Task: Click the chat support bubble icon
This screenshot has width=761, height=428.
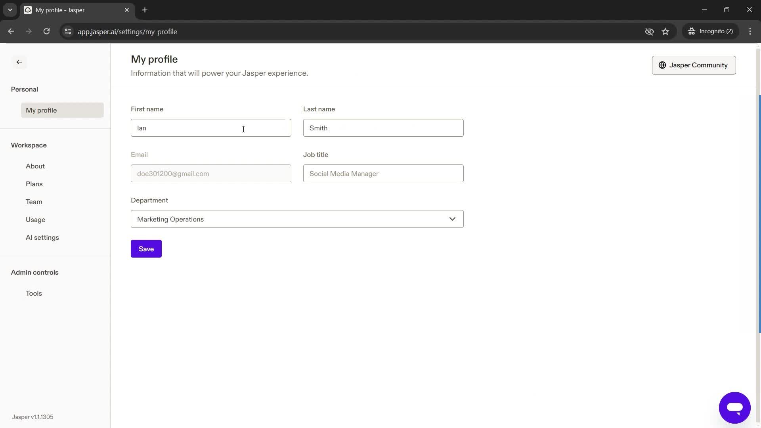Action: pos(735,408)
